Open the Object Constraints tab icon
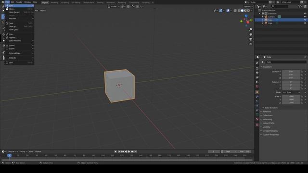 point(257,110)
